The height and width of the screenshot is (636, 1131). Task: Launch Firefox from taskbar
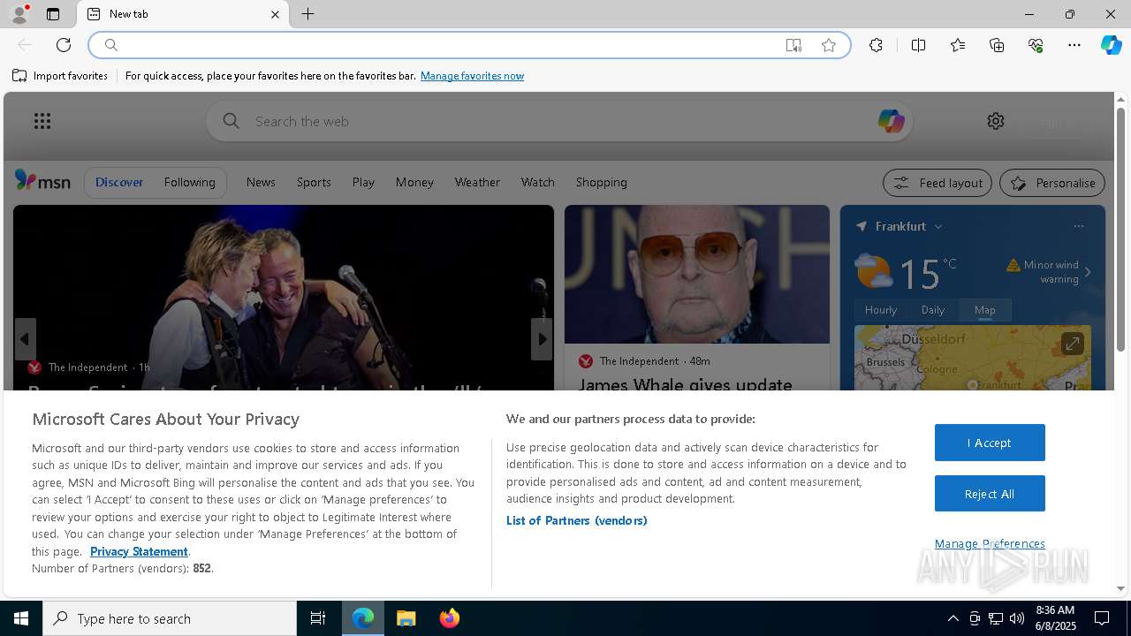coord(450,618)
